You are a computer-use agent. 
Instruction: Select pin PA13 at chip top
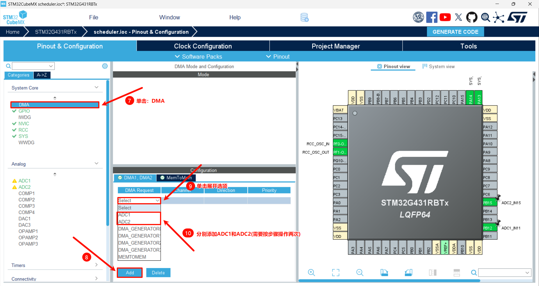(x=479, y=98)
